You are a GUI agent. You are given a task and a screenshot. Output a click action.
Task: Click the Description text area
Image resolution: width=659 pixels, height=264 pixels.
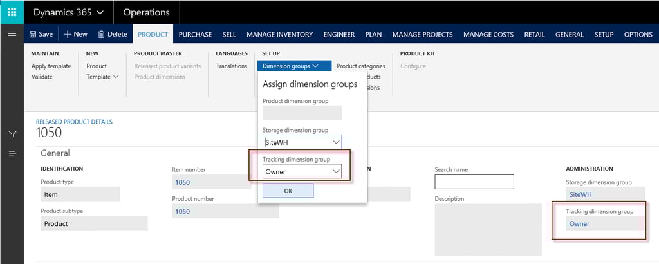[488, 229]
